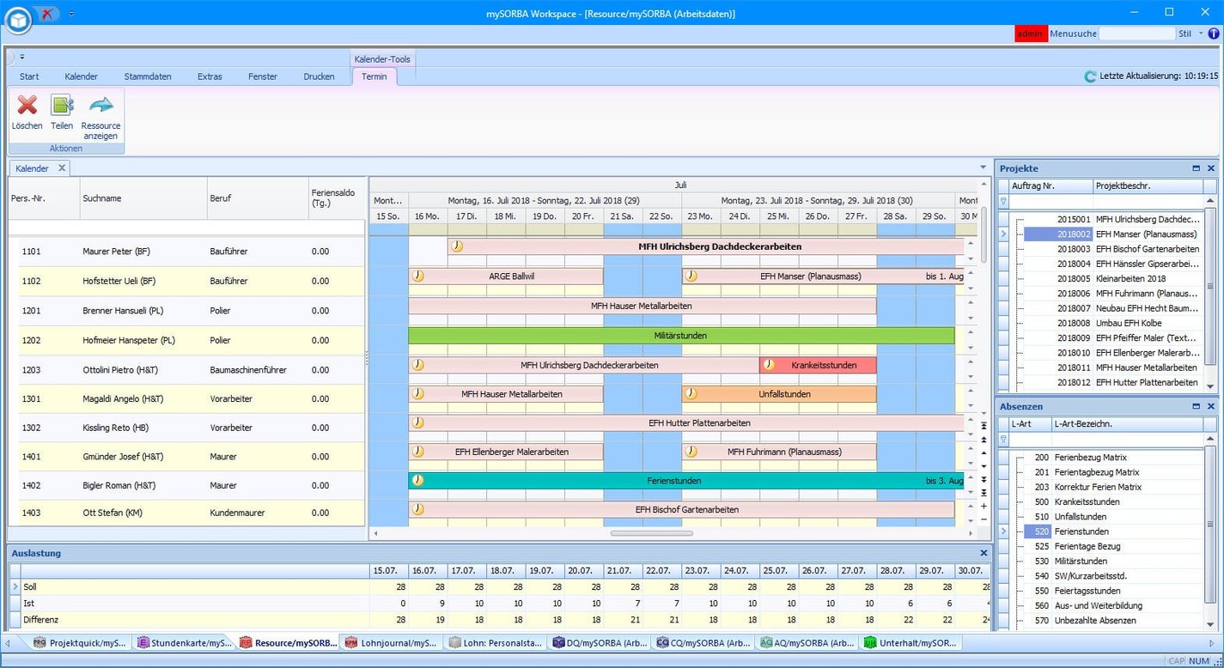
Task: Open the Stil dropdown arrow
Action: pos(1201,33)
